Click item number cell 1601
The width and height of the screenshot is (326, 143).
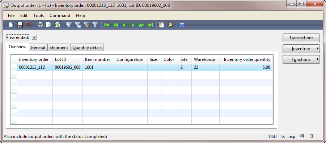coord(98,67)
